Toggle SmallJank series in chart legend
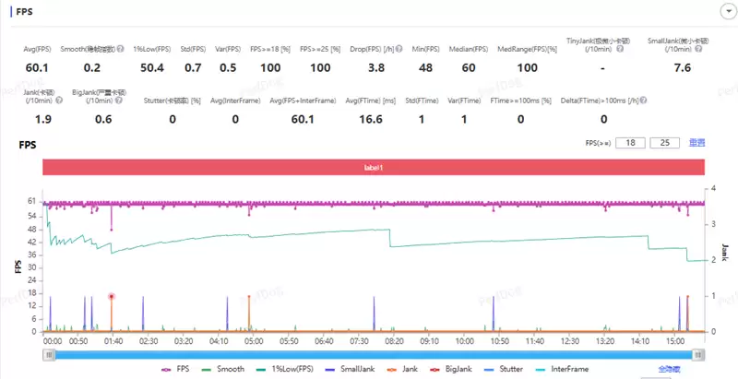 (x=344, y=369)
